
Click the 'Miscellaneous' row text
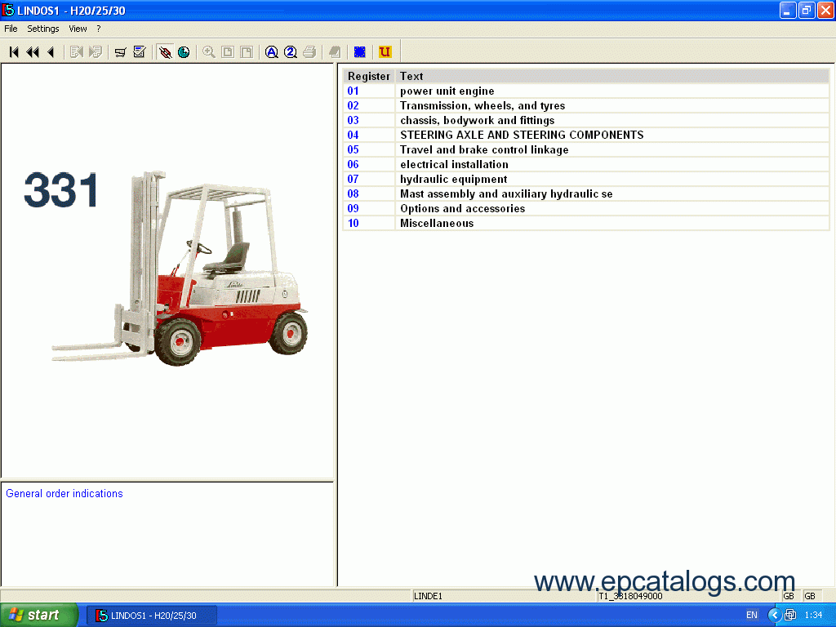tap(437, 223)
